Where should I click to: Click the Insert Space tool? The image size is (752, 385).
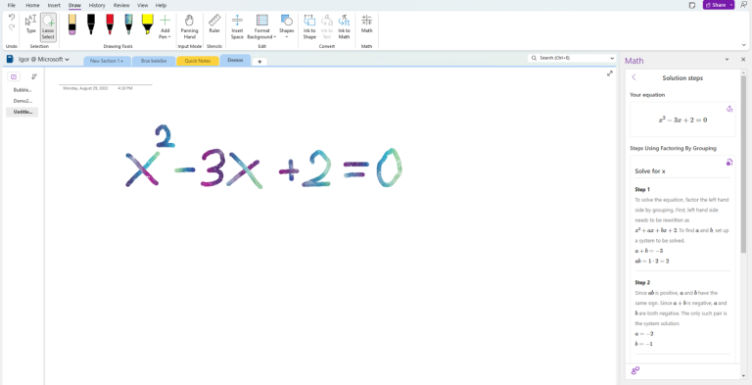pyautogui.click(x=237, y=26)
